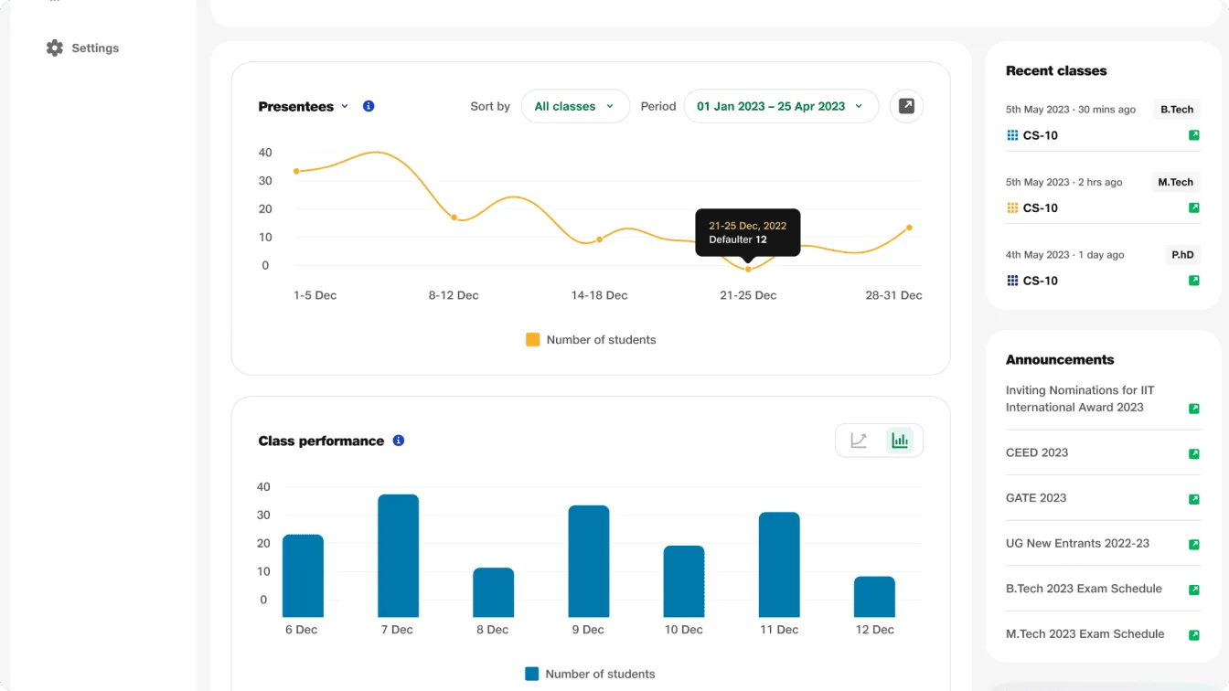Open the CEED 2023 announcement arrow icon
The width and height of the screenshot is (1229, 691).
point(1193,453)
